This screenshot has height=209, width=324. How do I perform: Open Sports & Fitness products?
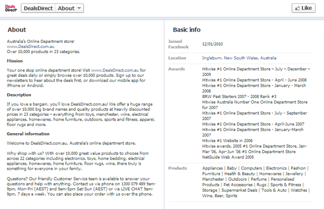click(x=285, y=185)
